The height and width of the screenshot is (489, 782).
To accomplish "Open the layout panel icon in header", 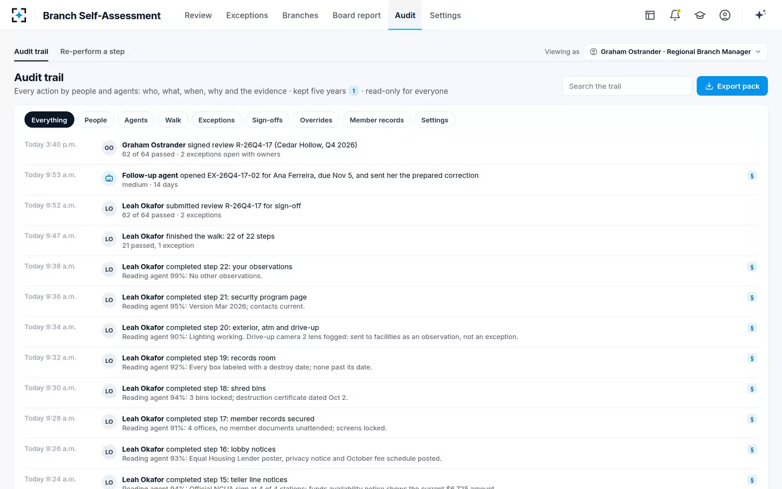I will (x=650, y=15).
